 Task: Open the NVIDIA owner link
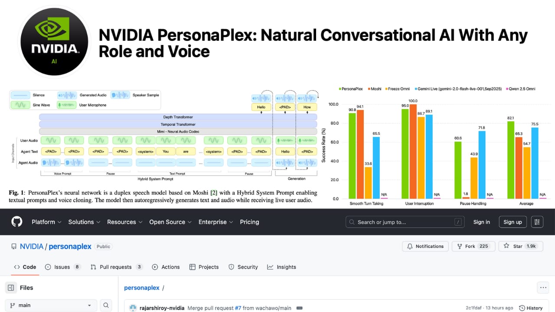[x=32, y=246]
